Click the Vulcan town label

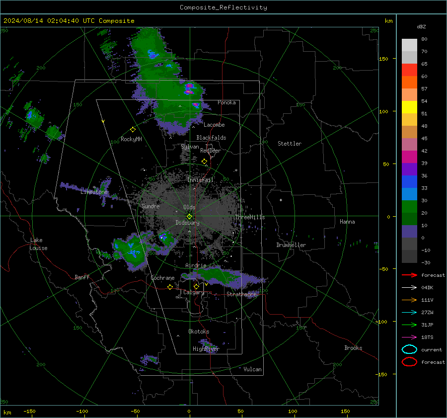pos(253,369)
